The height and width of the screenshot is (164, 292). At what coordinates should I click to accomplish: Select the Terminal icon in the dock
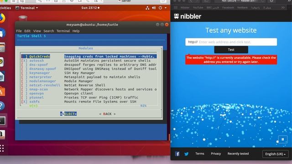pyautogui.click(x=3, y=120)
